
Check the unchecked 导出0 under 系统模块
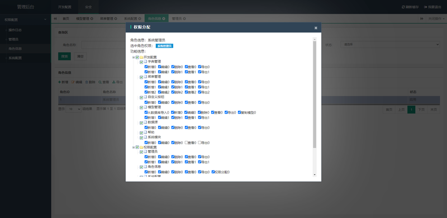pyautogui.click(x=199, y=143)
